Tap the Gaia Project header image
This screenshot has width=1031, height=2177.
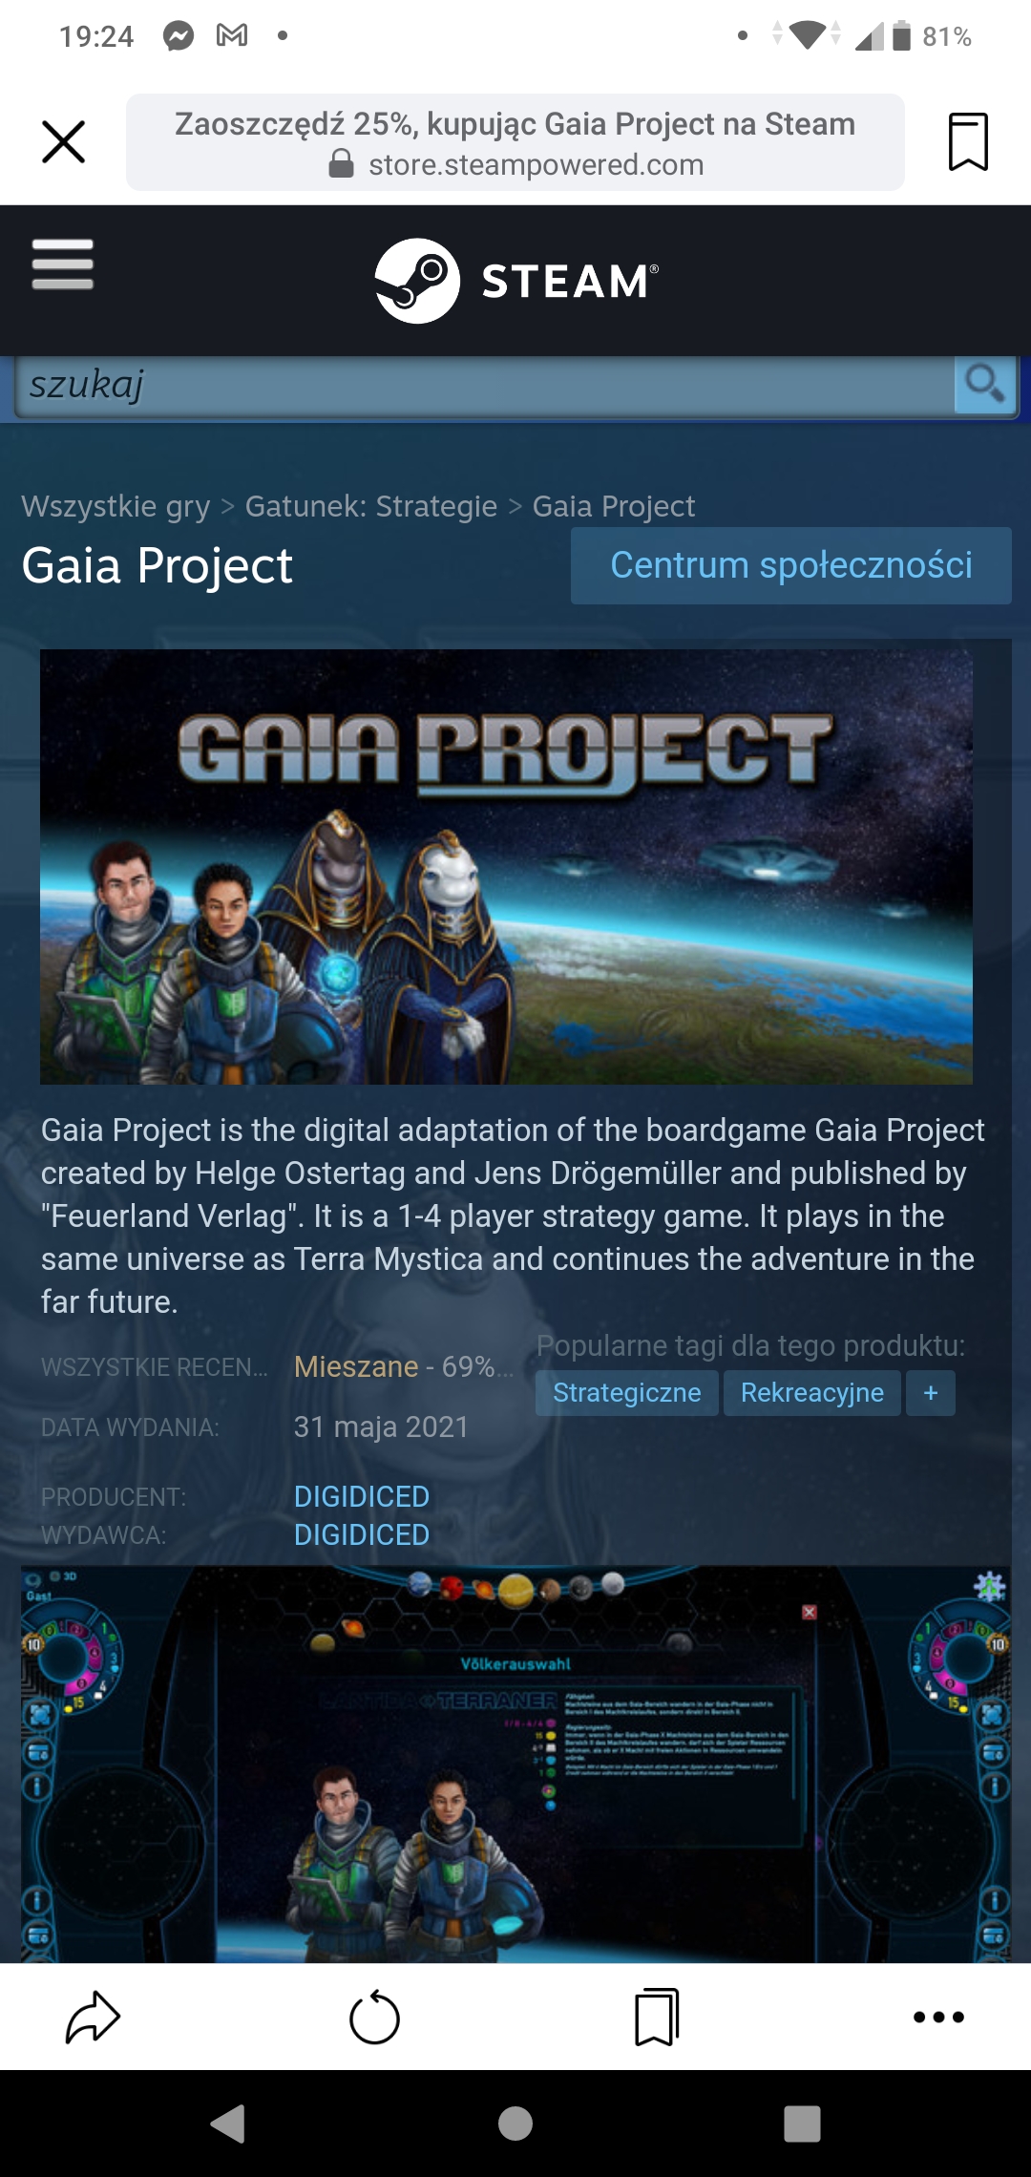tap(506, 867)
